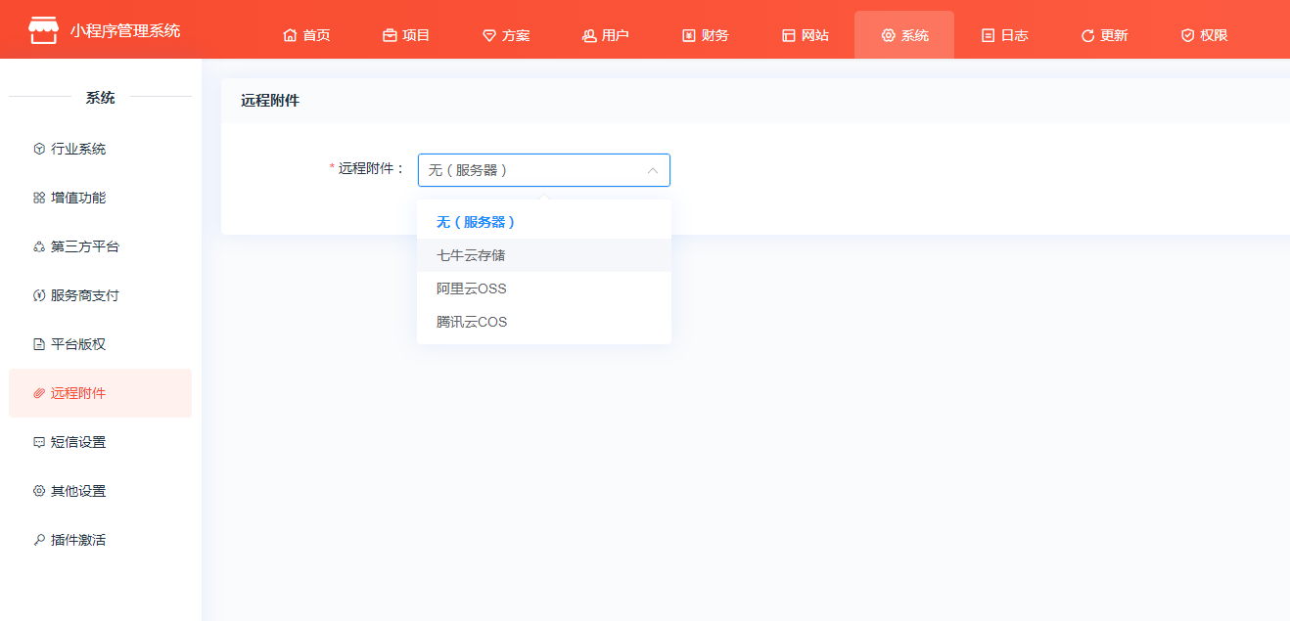1290x621 pixels.
Task: Click the home icon next to 首页
Action: [x=290, y=35]
